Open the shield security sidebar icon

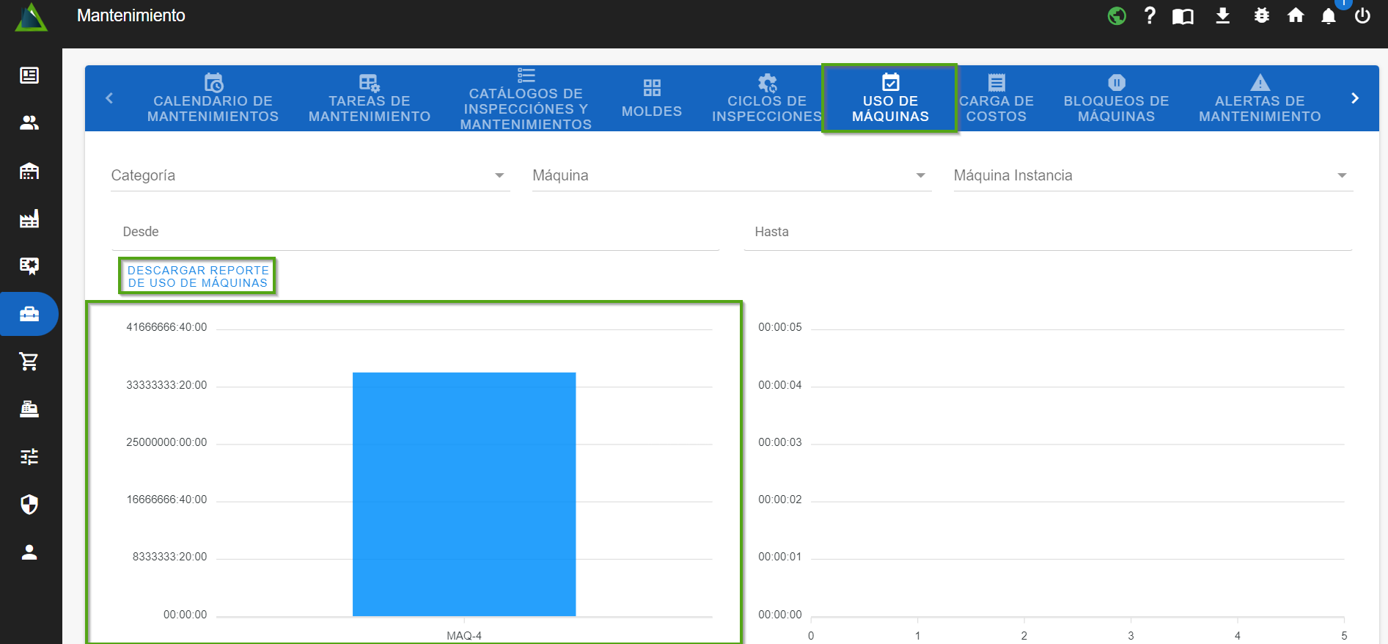point(29,505)
